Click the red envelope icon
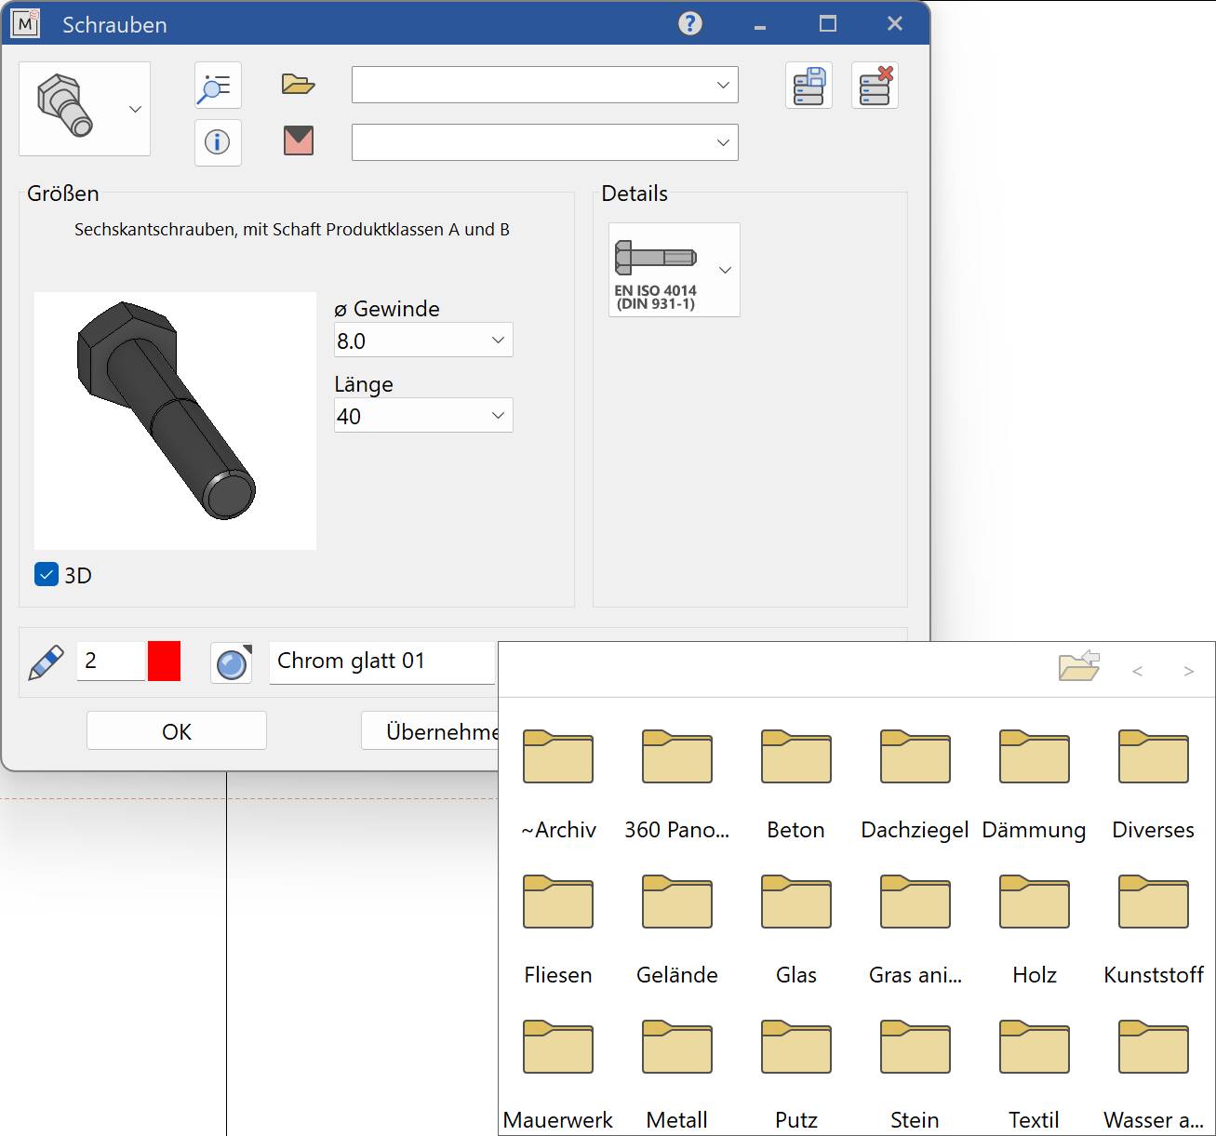Image resolution: width=1216 pixels, height=1136 pixels. [298, 141]
